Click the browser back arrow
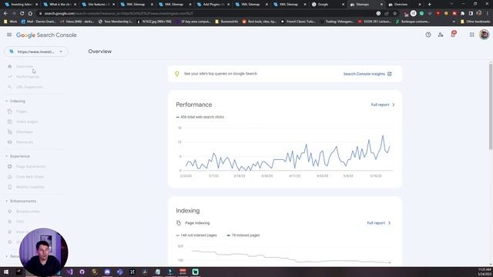 click(5, 14)
